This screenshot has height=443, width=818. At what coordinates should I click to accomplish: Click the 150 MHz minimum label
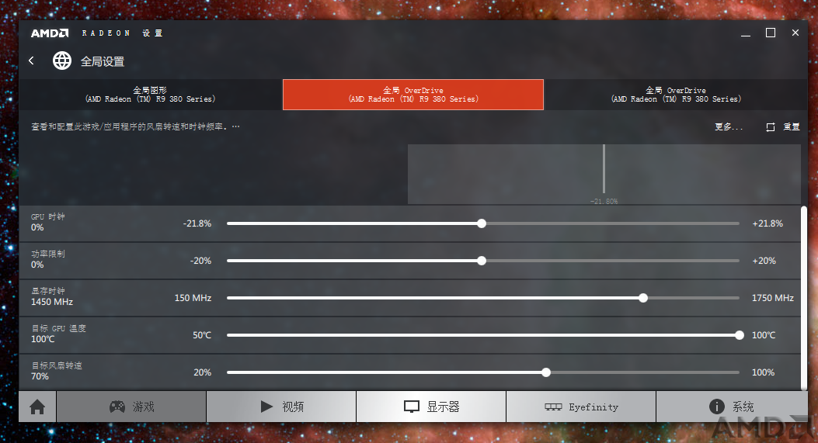coord(193,298)
